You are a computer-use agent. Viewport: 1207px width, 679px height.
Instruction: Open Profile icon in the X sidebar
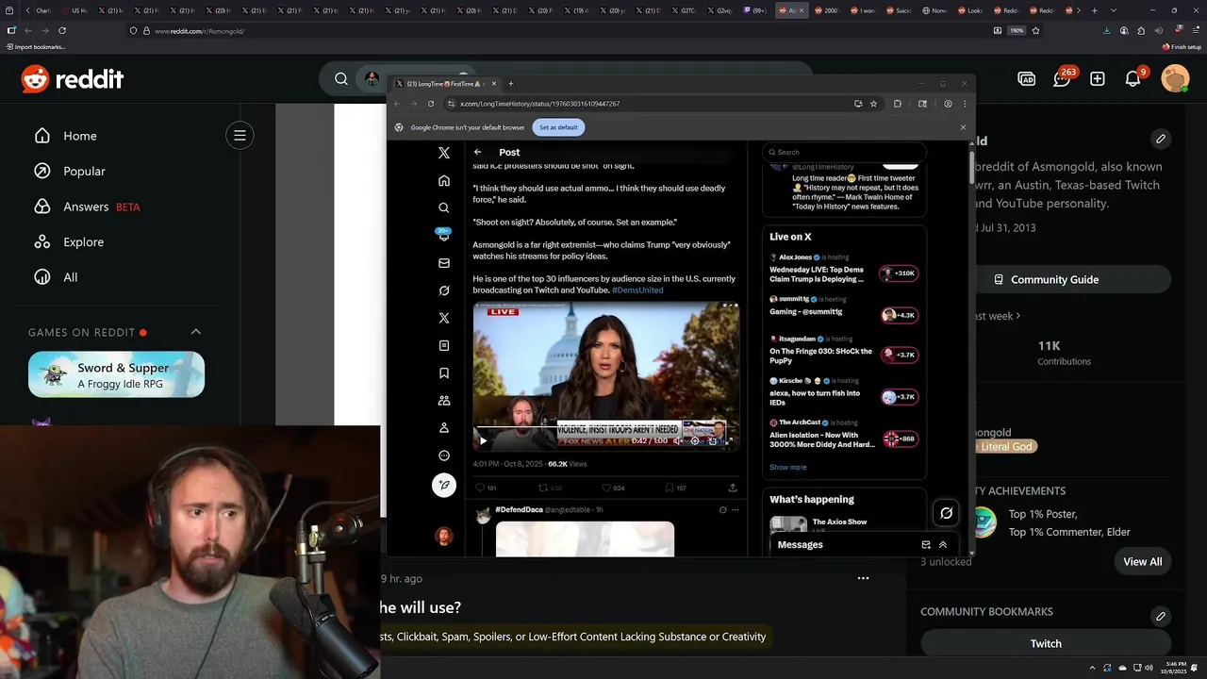(444, 428)
